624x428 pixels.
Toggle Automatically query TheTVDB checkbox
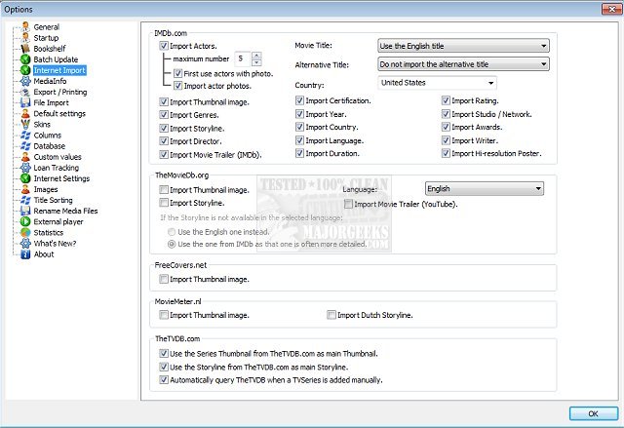pyautogui.click(x=164, y=379)
